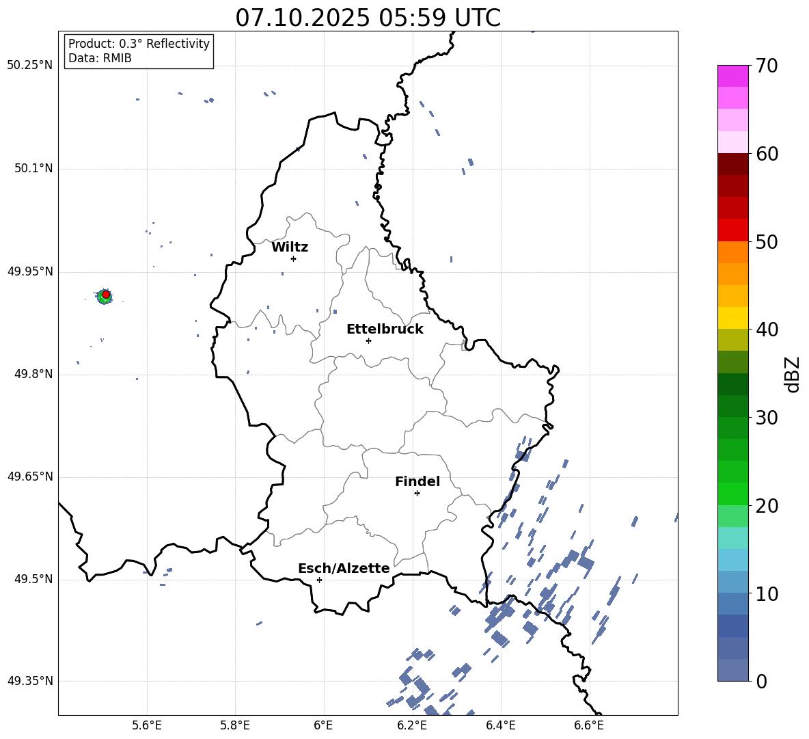Click the bright red colorbar segment above 50
809x739 pixels.
click(x=732, y=230)
